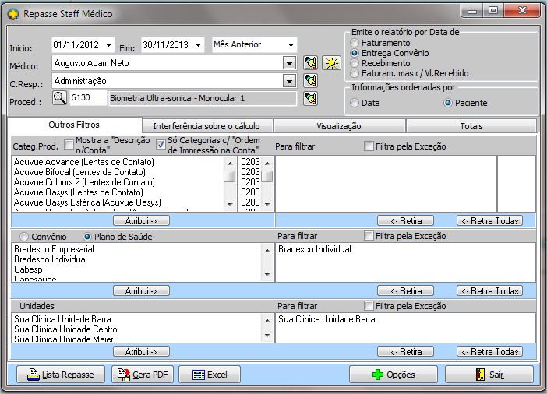Generate the report with Gera PDF
The height and width of the screenshot is (394, 547).
143,375
